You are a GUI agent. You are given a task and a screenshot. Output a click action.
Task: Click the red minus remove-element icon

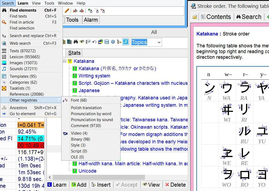coord(103,11)
